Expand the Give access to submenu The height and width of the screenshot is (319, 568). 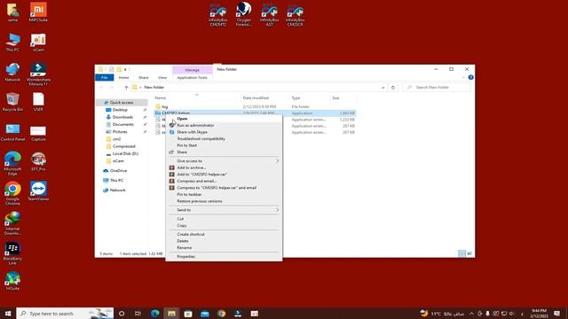pos(224,161)
